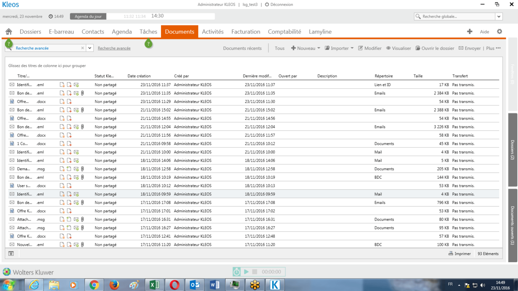
Task: Click the plus quick-add icon near Aide
Action: [469, 32]
